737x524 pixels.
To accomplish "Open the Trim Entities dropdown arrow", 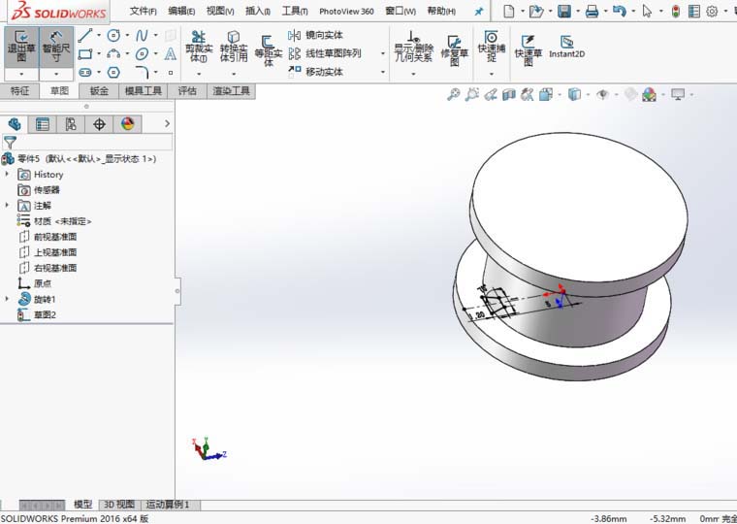I will click(199, 74).
